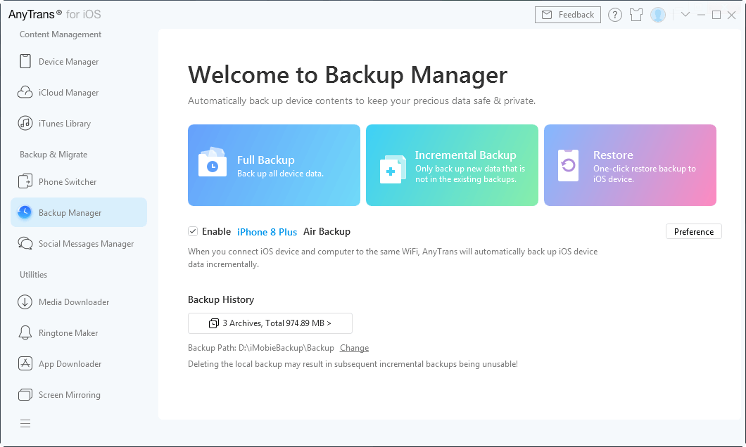The width and height of the screenshot is (746, 447).
Task: Click the iTunes Library music icon
Action: tap(25, 123)
